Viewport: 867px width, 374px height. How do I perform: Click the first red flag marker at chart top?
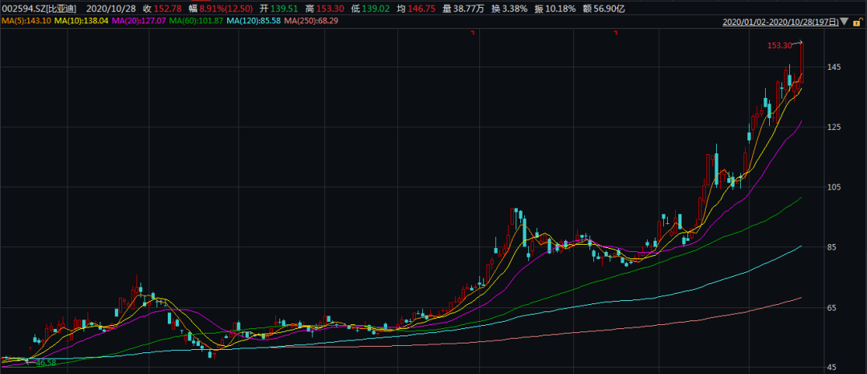click(473, 33)
